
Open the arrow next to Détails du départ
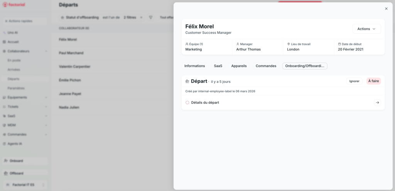click(x=377, y=103)
